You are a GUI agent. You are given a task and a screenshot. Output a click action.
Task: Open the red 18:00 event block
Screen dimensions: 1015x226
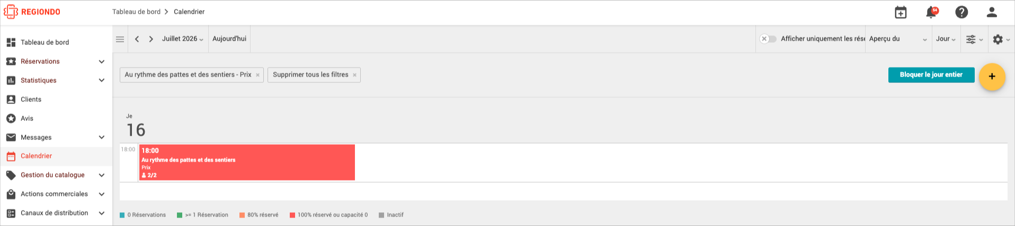point(247,163)
